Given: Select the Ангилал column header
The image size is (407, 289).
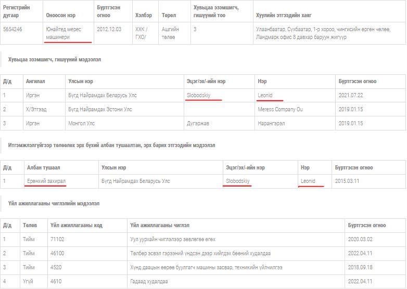Looking at the screenshot, I should click(x=36, y=82).
